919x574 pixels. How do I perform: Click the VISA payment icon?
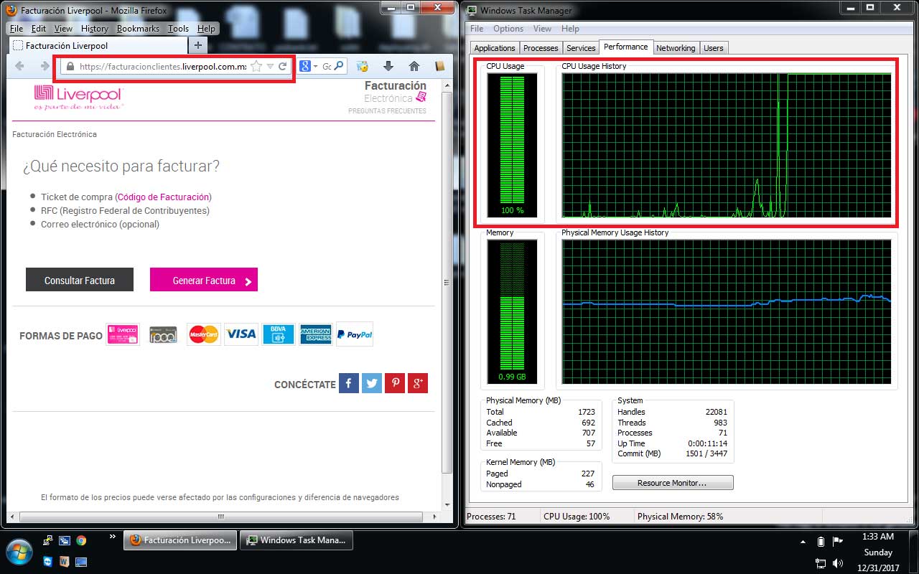[x=241, y=334]
